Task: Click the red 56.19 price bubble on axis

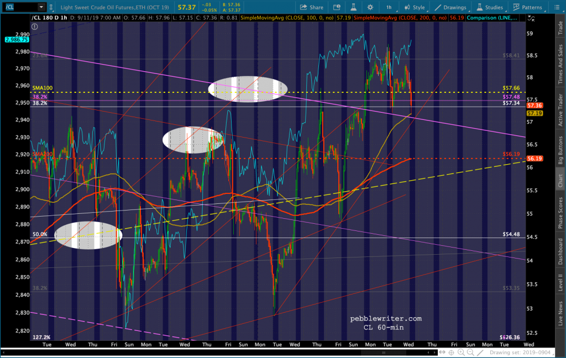Action: 534,159
